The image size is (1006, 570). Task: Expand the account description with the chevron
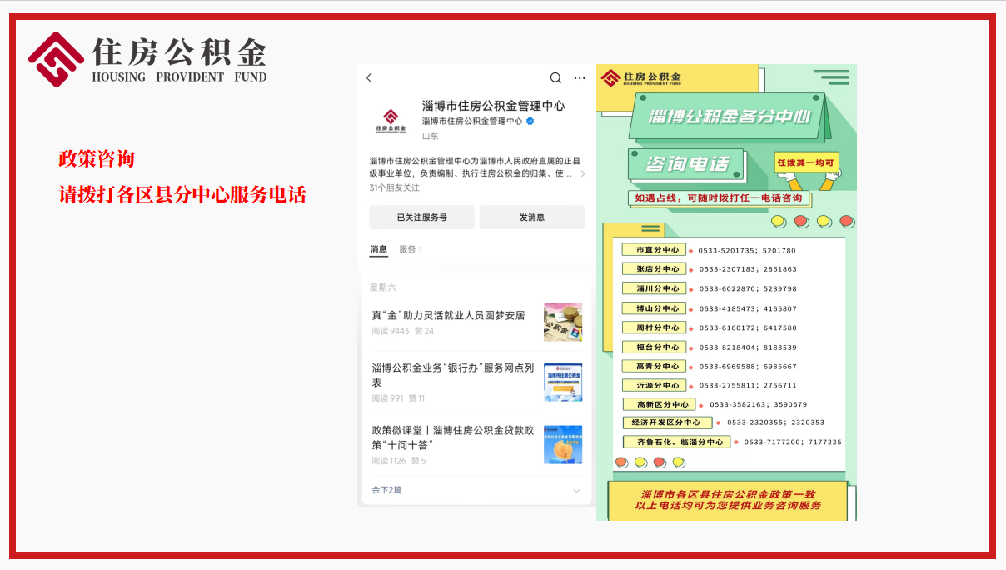582,174
